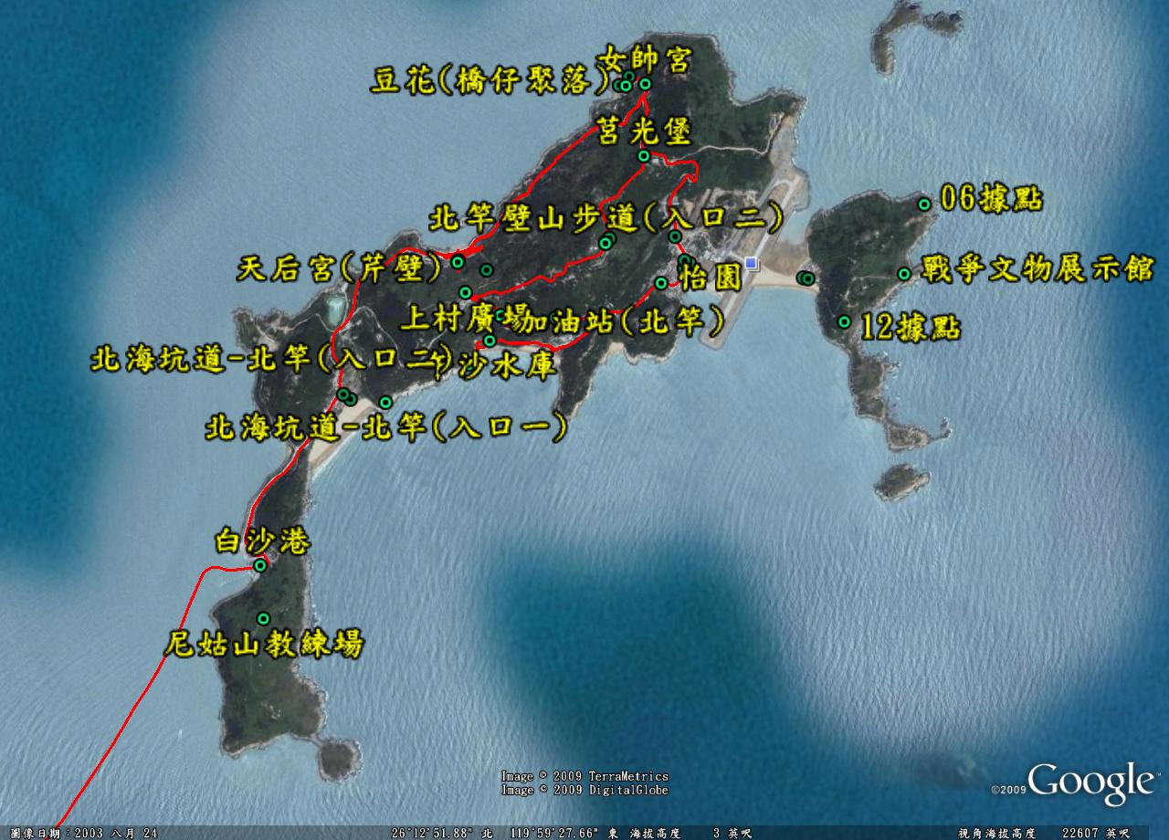Open the 北海坑道-北竿(入口一) placemark marker

[x=385, y=402]
